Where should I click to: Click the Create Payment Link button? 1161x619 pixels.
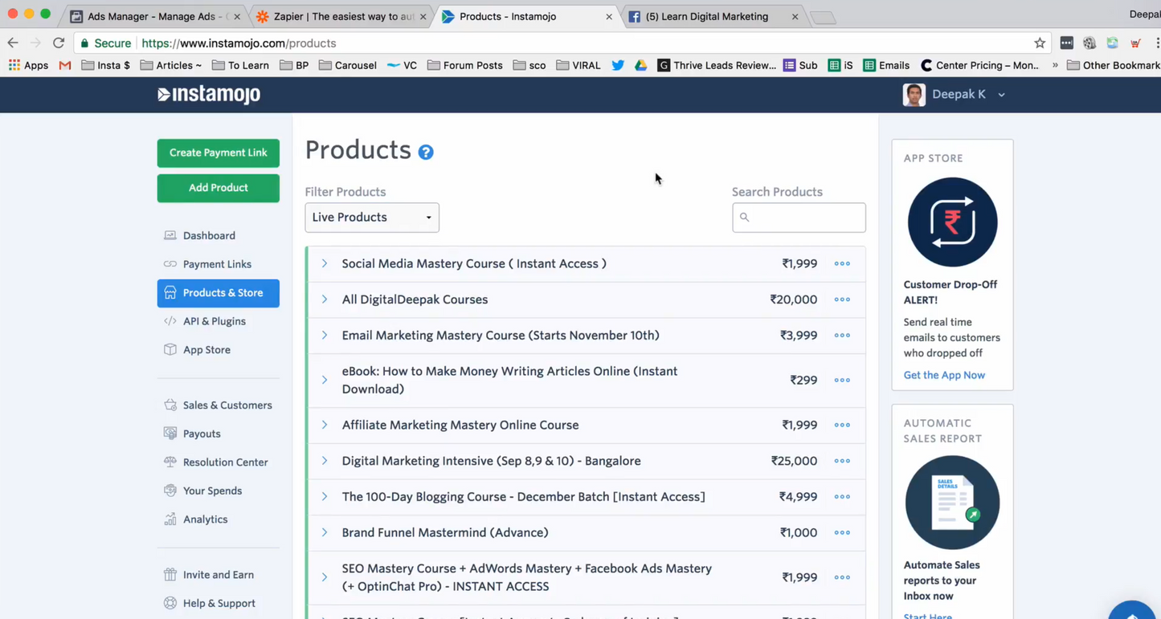click(219, 153)
